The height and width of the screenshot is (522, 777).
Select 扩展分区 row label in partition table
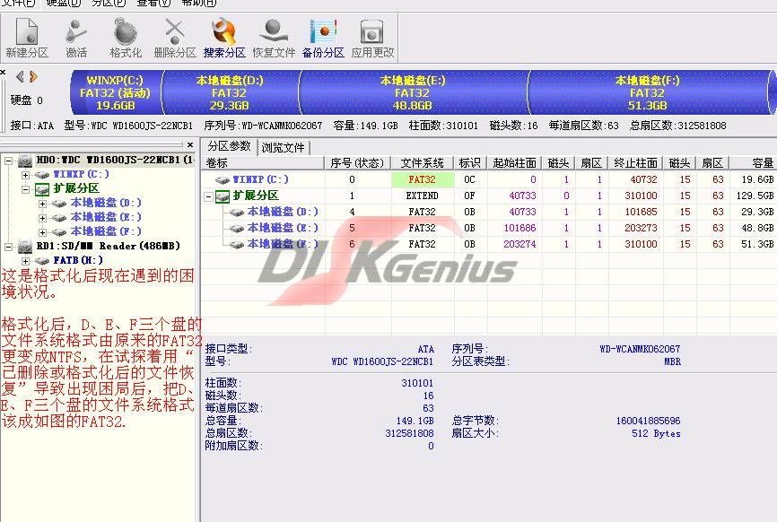(x=256, y=196)
